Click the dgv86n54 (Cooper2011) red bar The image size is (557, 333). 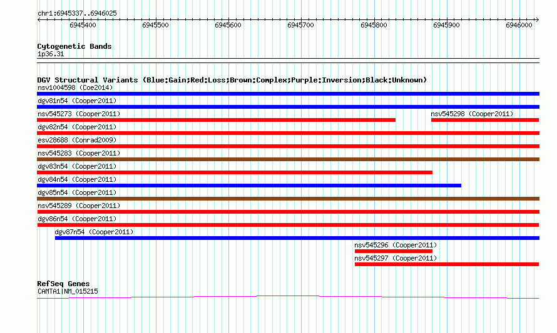pos(288,225)
